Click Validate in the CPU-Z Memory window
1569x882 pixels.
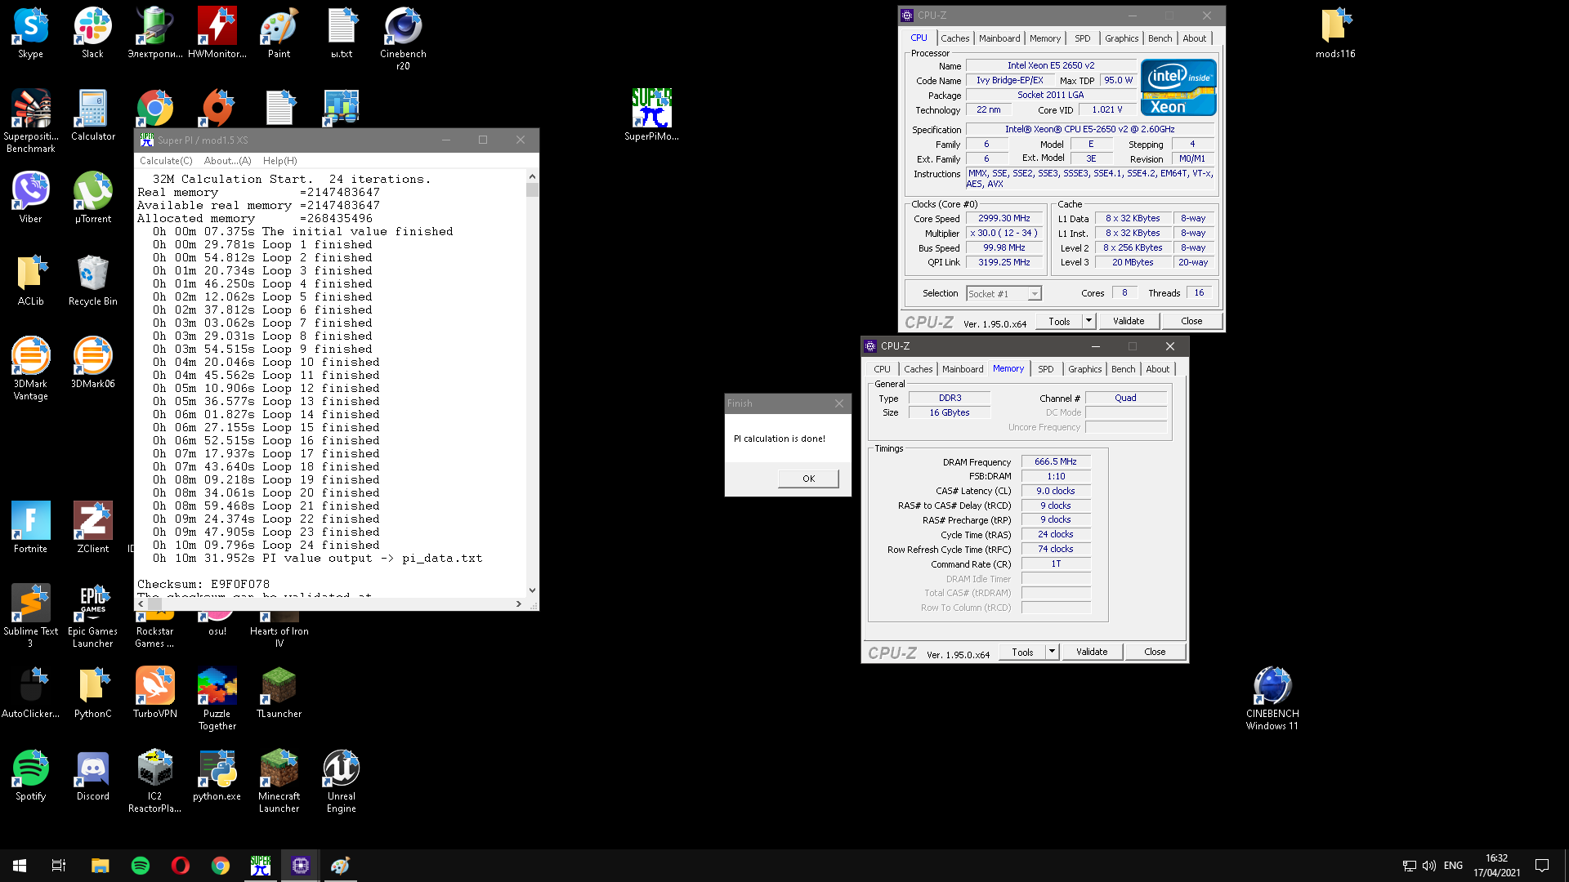[x=1091, y=652]
